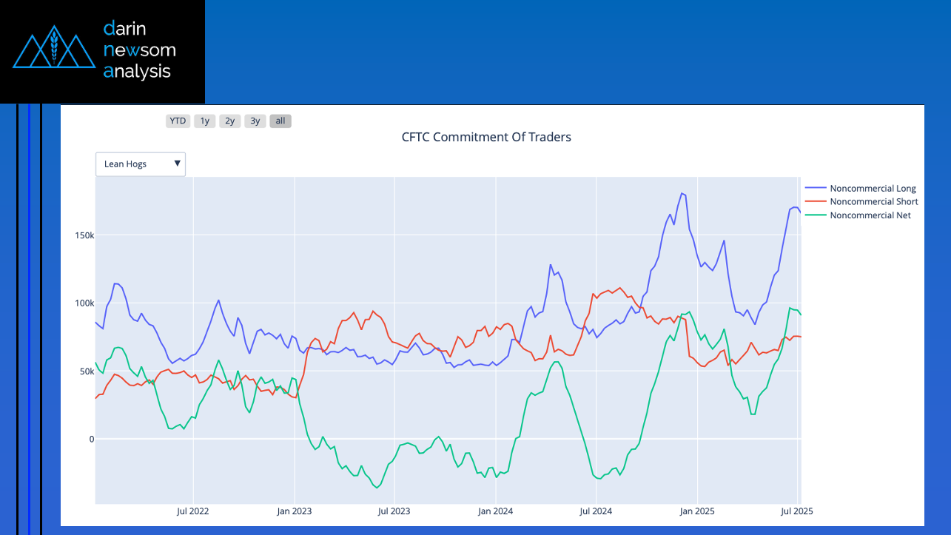Click the 'darin newsom analysis' logo text
Screen dimensions: 951x535
[x=140, y=50]
